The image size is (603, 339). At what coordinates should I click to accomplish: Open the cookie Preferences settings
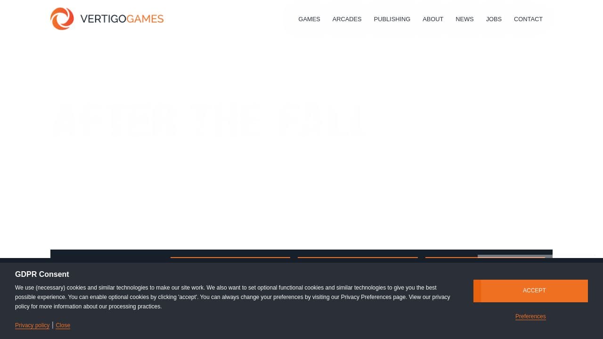(x=530, y=316)
